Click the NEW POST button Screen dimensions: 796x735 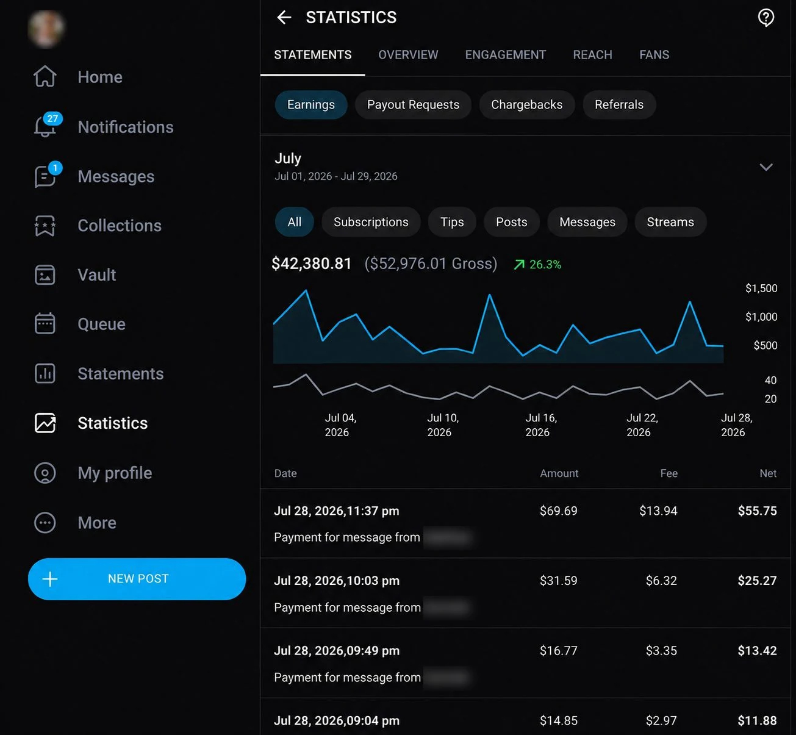137,579
